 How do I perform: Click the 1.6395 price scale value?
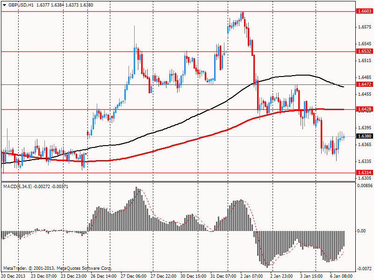pyautogui.click(x=365, y=128)
